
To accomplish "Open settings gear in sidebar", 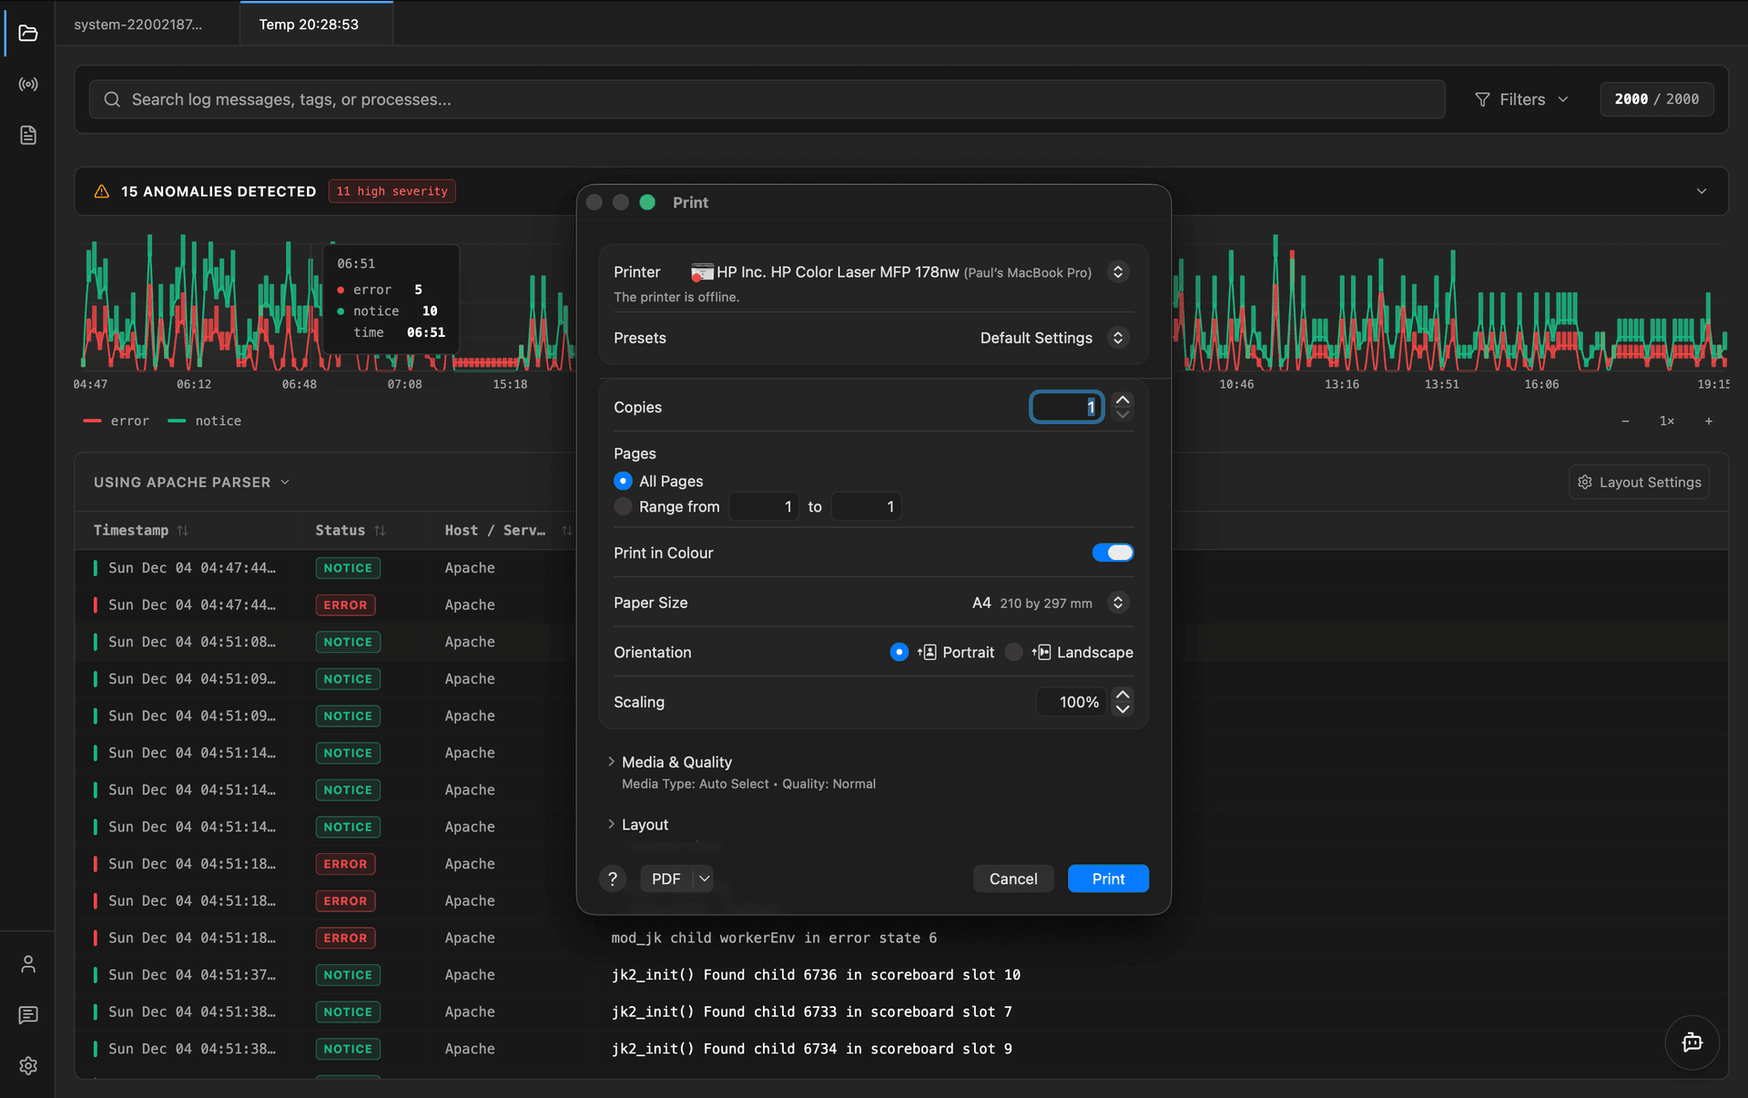I will pos(28,1066).
